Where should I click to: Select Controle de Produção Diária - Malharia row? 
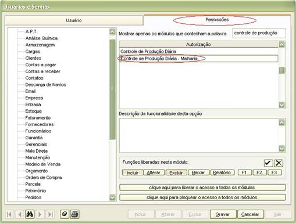(199, 59)
